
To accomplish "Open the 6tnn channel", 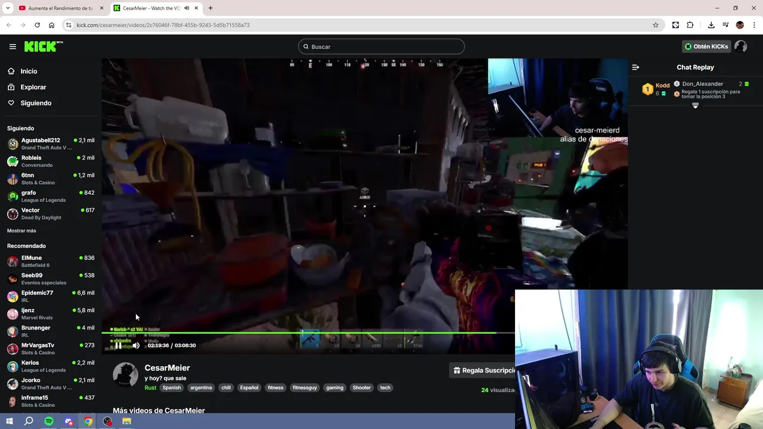I will (51, 179).
